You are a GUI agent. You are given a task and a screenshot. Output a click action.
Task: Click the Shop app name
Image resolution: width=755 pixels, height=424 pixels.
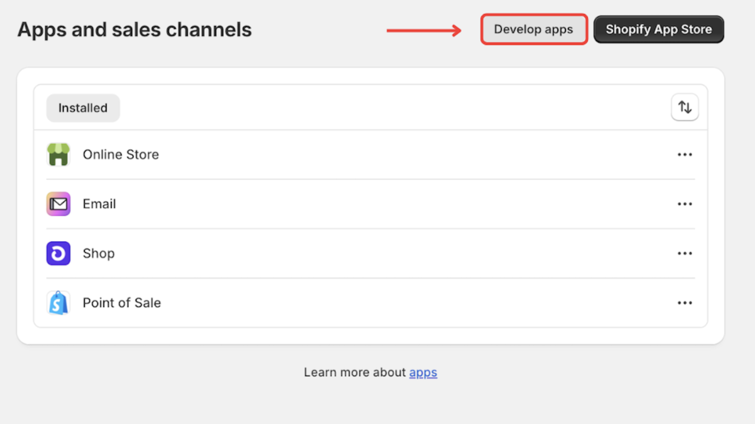(99, 254)
